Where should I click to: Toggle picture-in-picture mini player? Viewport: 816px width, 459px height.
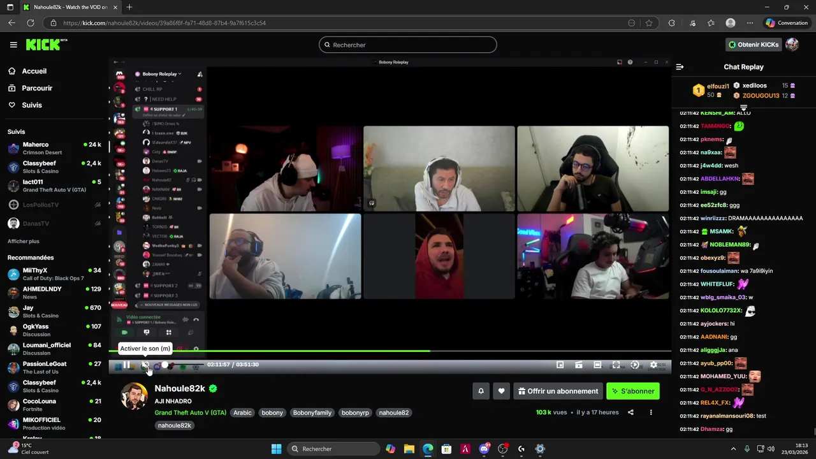click(560, 365)
